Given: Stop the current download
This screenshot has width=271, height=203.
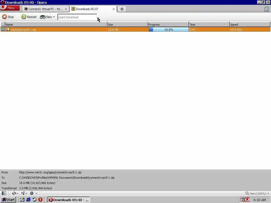Looking at the screenshot, I should point(8,17).
